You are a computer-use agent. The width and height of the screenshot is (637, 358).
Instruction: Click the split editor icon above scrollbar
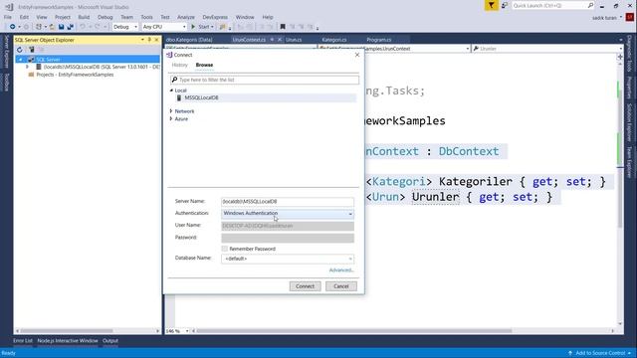[x=620, y=57]
